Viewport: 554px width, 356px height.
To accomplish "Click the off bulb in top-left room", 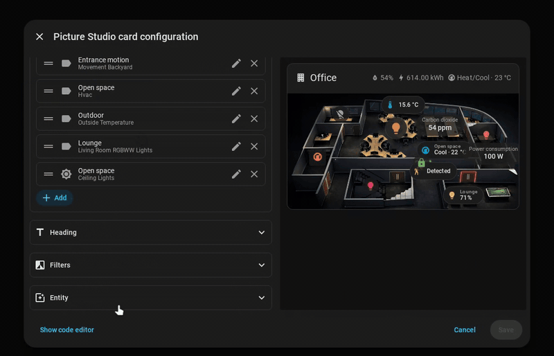I will click(x=340, y=114).
